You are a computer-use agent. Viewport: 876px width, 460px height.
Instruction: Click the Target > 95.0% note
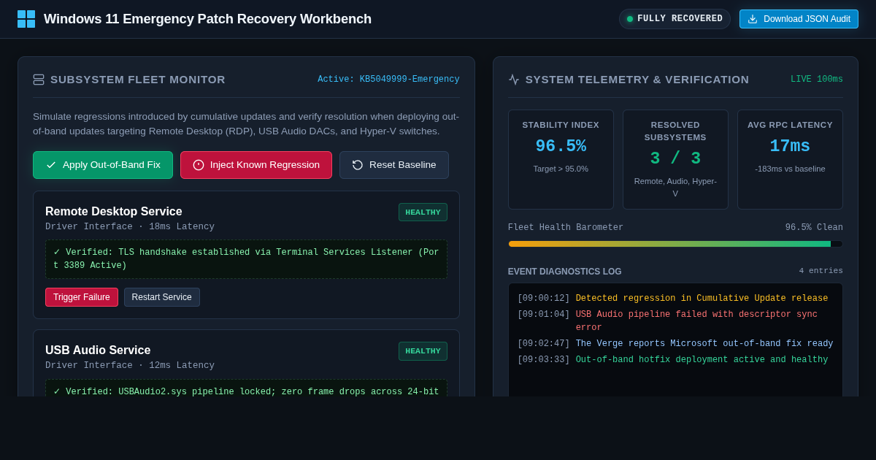(561, 169)
